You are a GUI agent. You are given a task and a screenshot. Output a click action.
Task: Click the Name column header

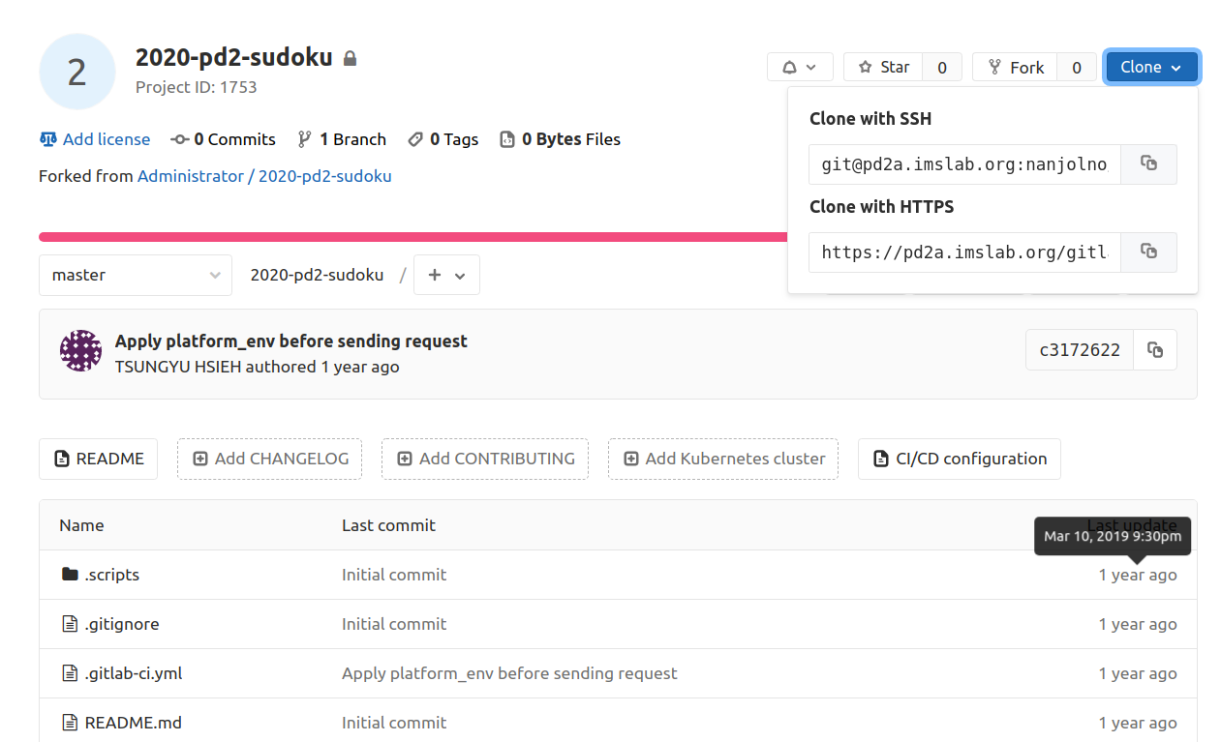(81, 525)
